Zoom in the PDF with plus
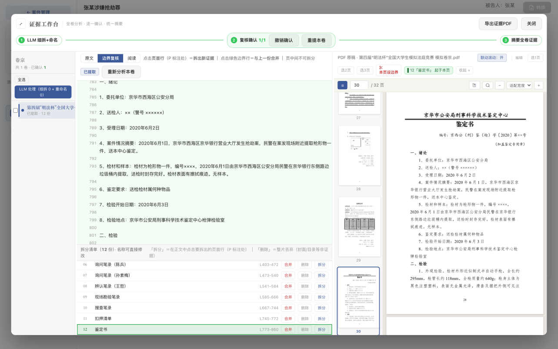Image resolution: width=558 pixels, height=349 pixels. [539, 85]
